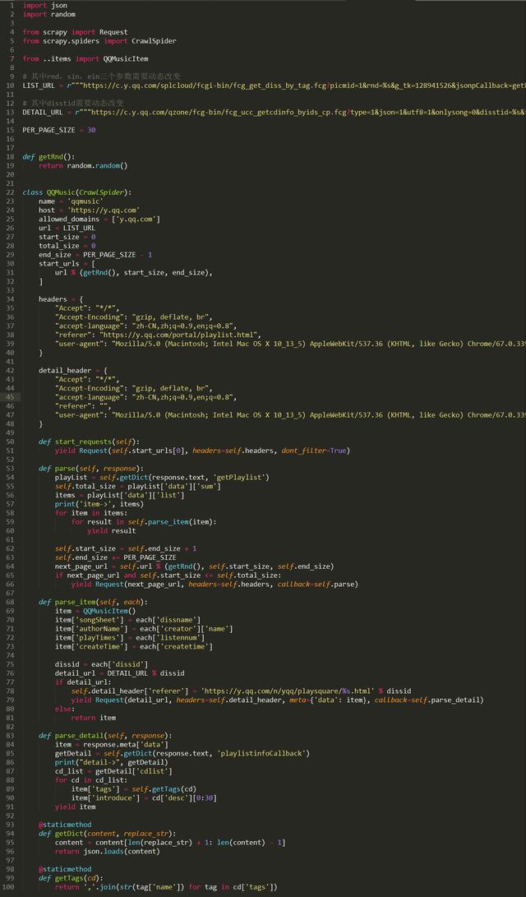The image size is (526, 897).
Task: Click the 'url = LIST_URL' assignment
Action: 67,229
